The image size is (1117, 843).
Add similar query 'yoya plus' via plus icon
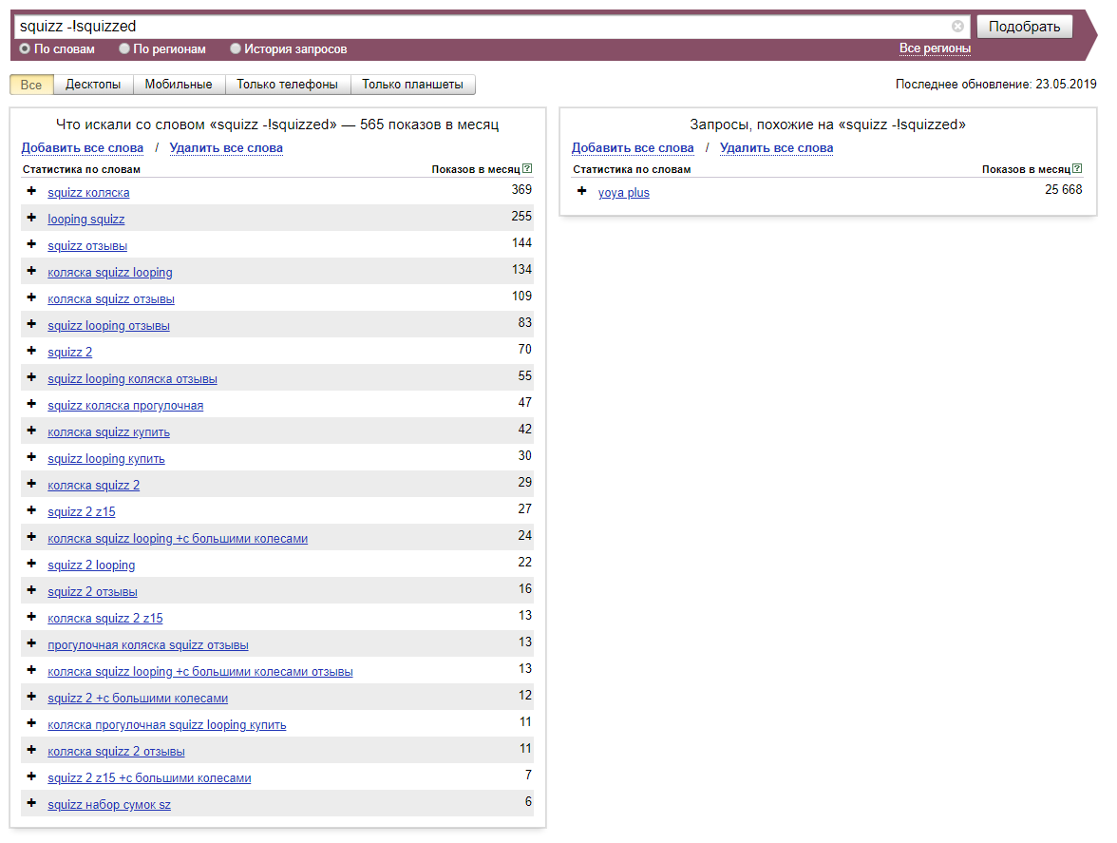(x=582, y=191)
